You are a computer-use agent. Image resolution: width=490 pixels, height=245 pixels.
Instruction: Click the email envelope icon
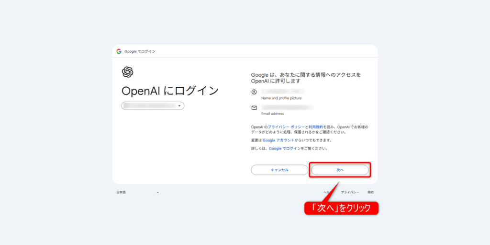click(x=254, y=108)
